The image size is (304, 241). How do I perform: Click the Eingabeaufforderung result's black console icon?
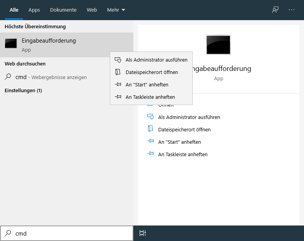[x=11, y=43]
